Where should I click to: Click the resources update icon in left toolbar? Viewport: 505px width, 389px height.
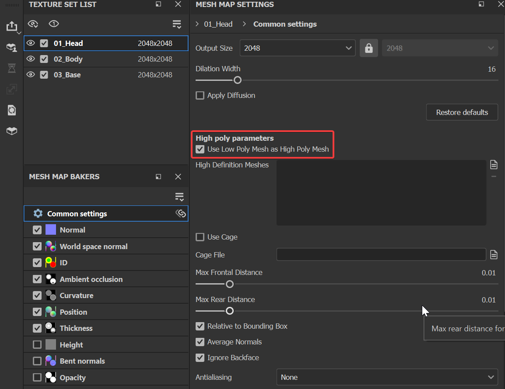12,110
